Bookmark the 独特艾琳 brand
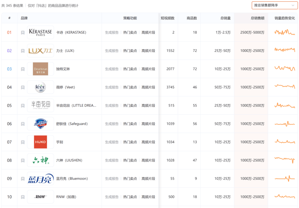Viewport: 299px width, 208px height. 23,69
